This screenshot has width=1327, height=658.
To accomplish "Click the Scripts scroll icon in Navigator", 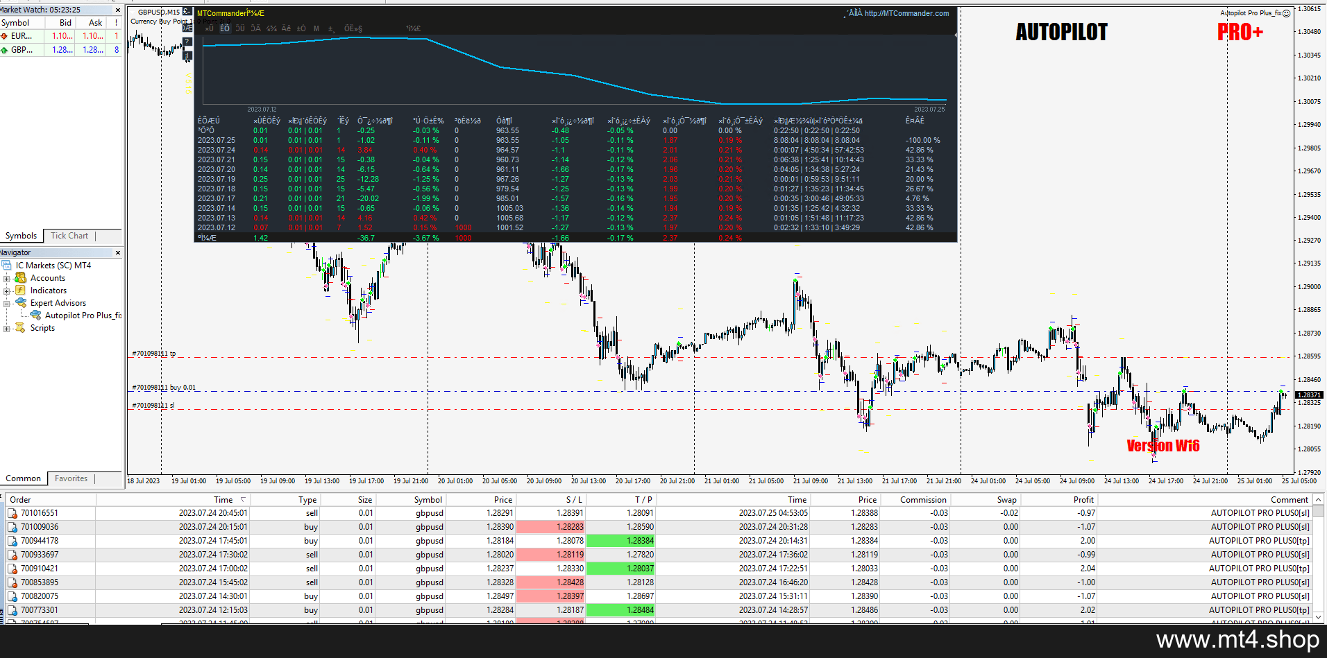I will point(21,328).
